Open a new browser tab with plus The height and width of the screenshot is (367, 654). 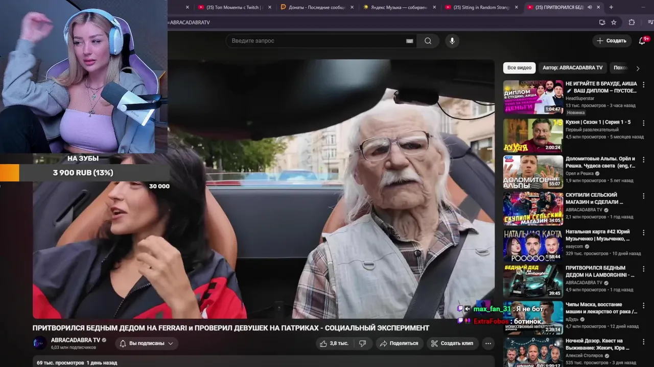click(x=611, y=7)
